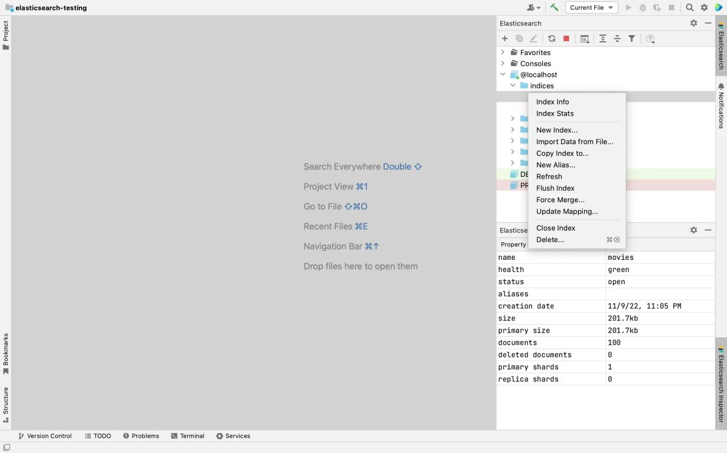Image resolution: width=727 pixels, height=453 pixels.
Task: Choose New Alias... menu entry
Action: 577,165
